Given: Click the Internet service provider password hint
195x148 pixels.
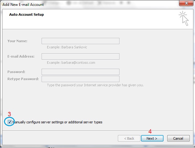Looking at the screenshot, I should (95, 85).
